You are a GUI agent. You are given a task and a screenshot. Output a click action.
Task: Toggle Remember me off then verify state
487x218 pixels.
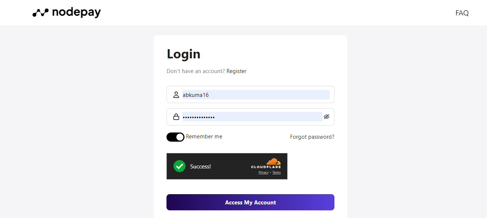(175, 137)
